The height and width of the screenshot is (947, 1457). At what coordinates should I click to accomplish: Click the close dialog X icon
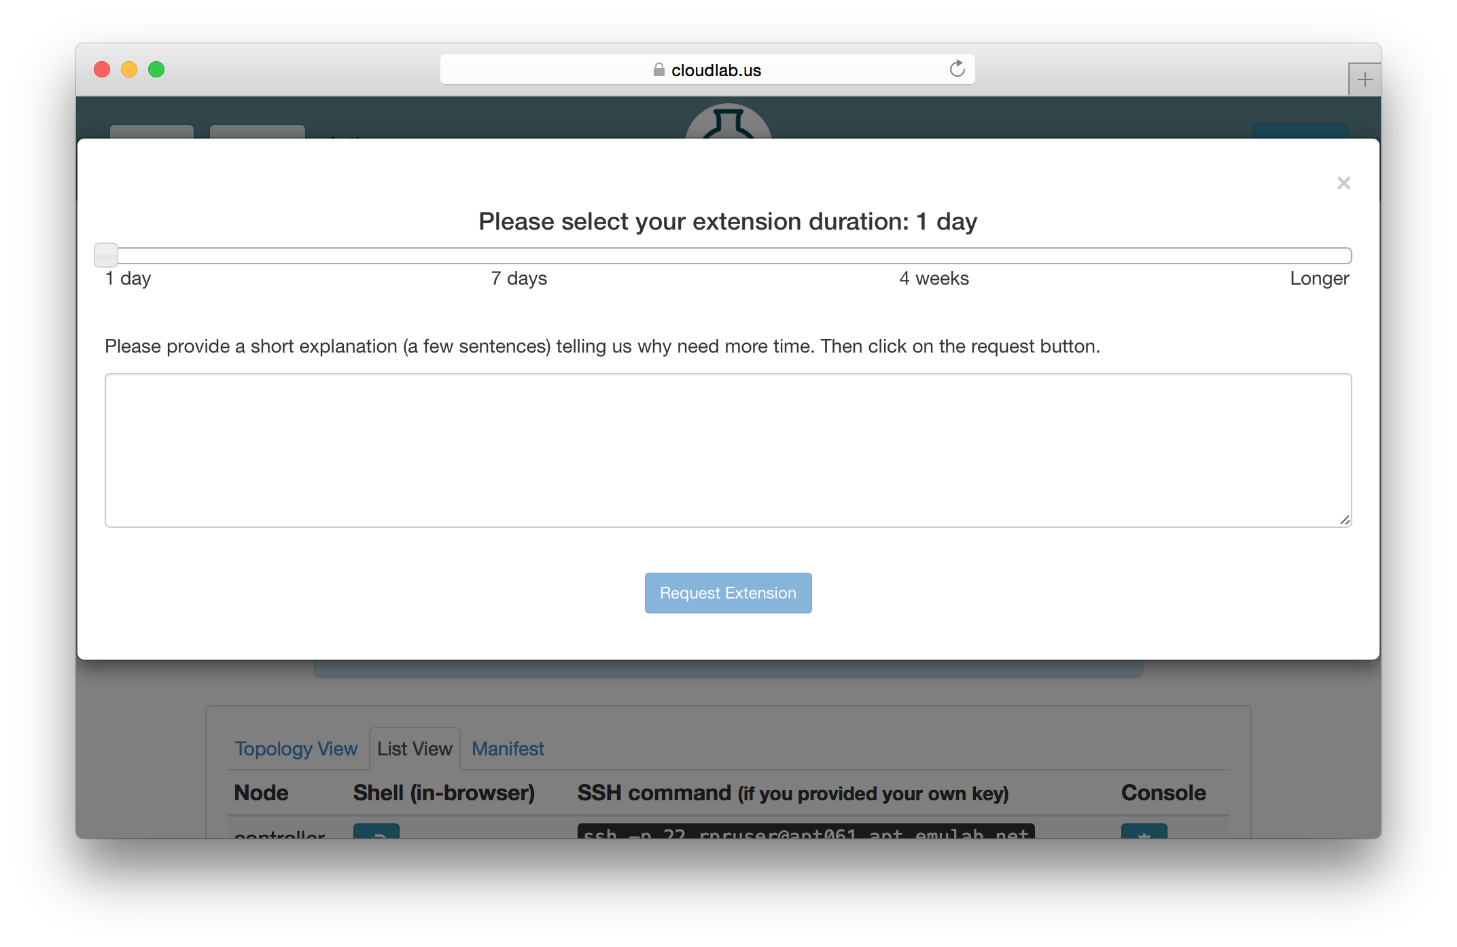[1344, 183]
